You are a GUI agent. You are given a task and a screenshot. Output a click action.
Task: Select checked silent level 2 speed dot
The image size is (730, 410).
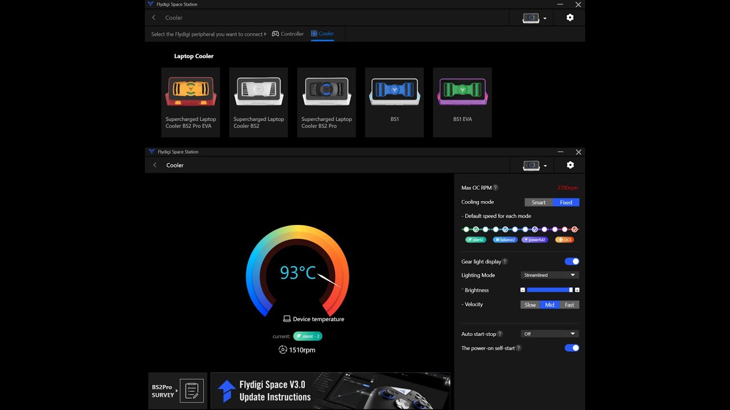click(476, 229)
